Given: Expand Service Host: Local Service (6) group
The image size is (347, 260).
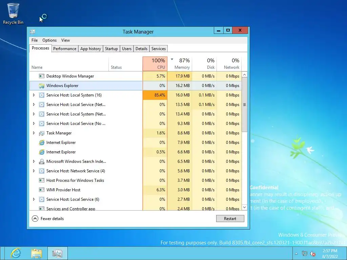Looking at the screenshot, I should click(x=34, y=199).
